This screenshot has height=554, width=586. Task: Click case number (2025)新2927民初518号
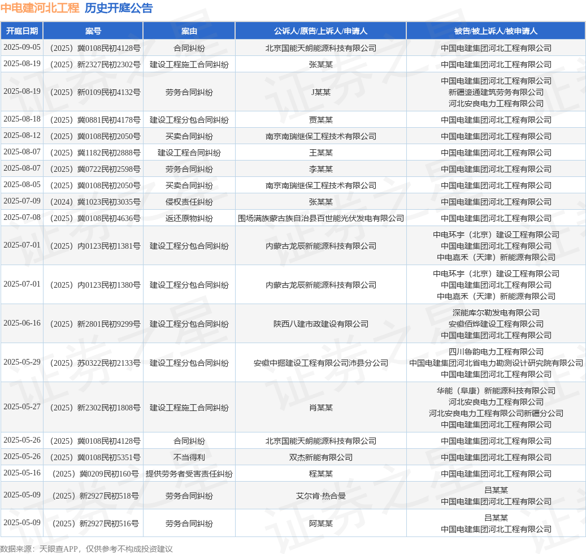[96, 496]
